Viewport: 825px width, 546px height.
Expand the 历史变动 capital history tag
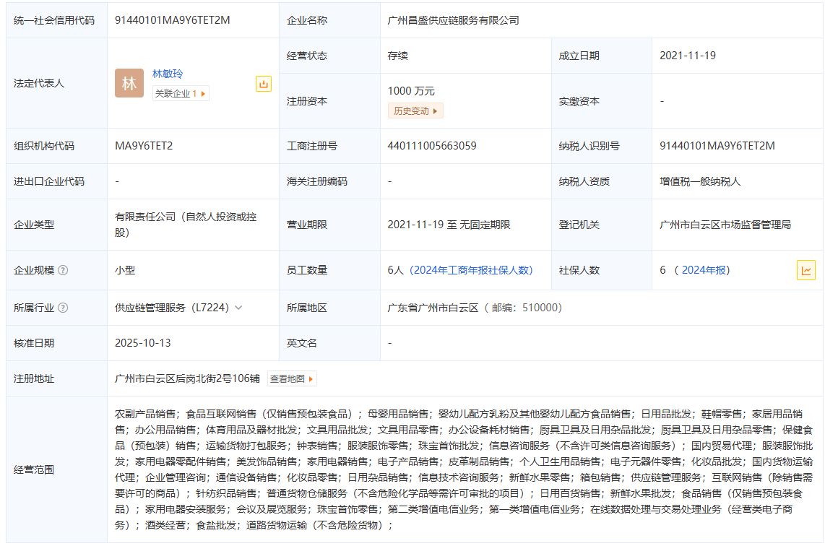[415, 110]
